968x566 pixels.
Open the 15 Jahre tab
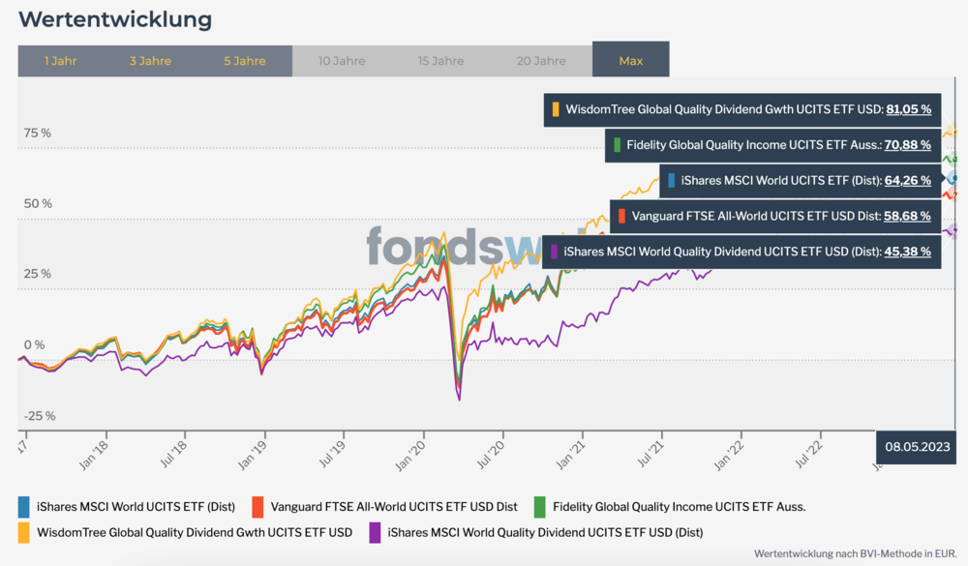440,61
